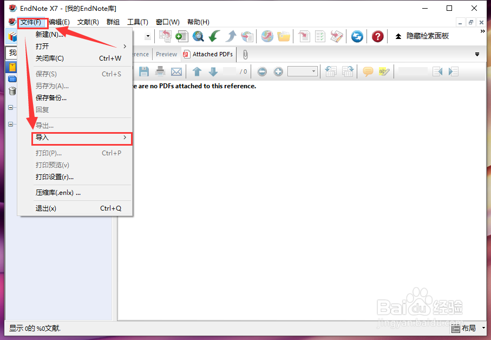Open the 文献(R) menu
This screenshot has height=340, width=491.
(88, 22)
